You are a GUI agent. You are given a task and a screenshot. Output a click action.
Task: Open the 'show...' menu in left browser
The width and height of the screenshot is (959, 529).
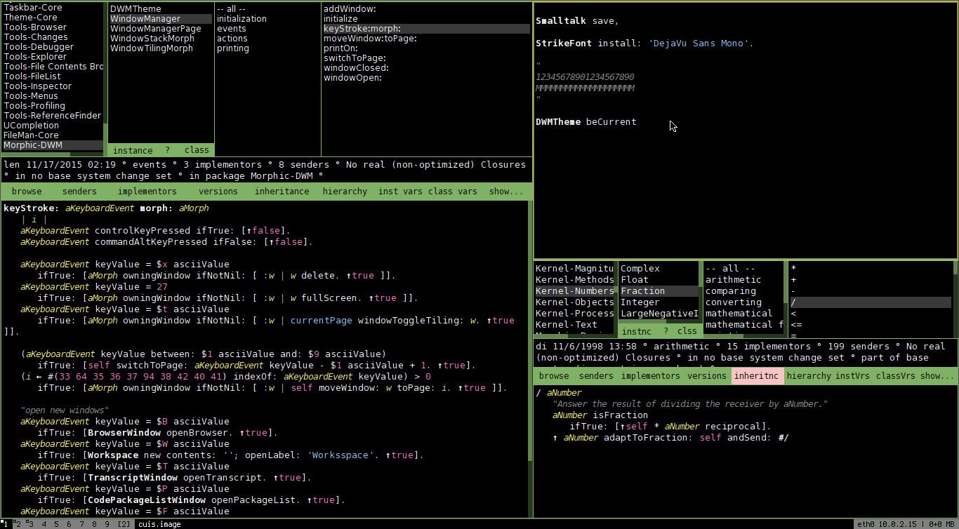505,192
